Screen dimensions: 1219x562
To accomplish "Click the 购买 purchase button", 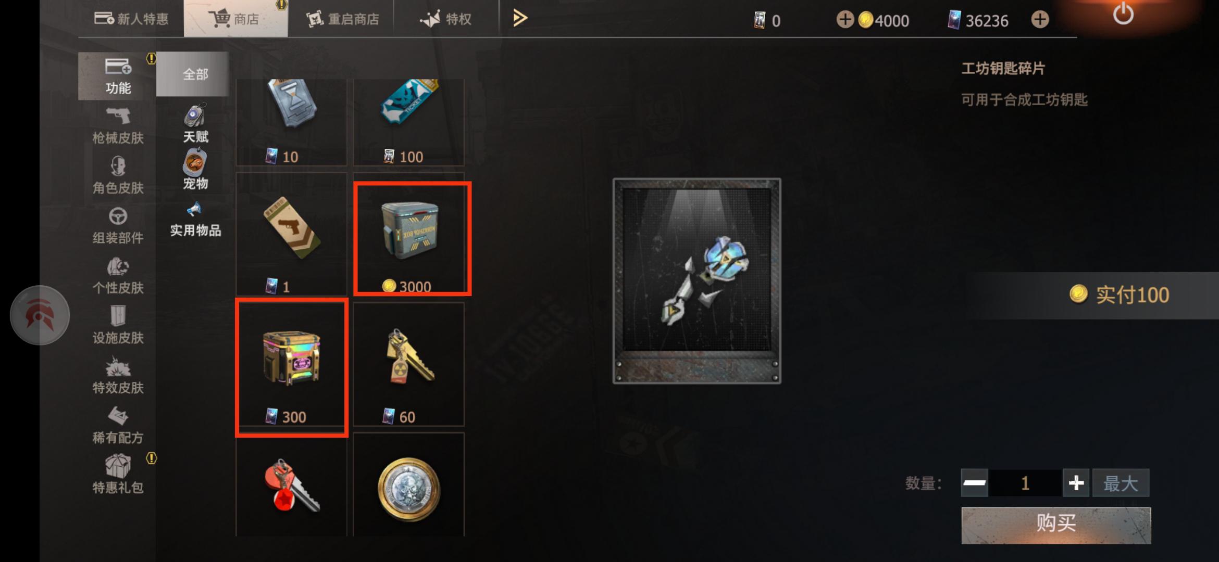I will [x=1056, y=525].
